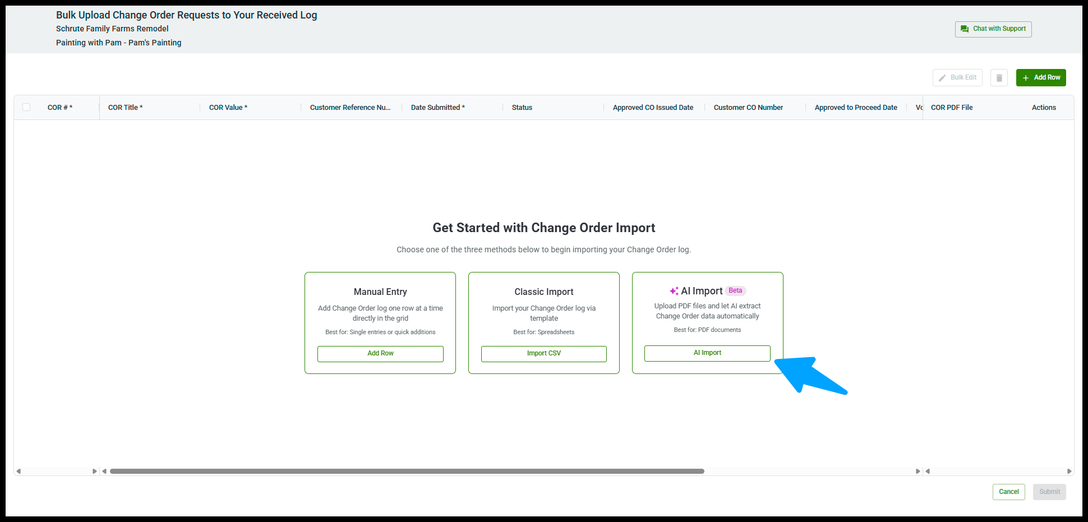Toggle the select-all checkbox in header

pyautogui.click(x=26, y=107)
